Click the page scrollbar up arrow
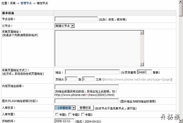The width and height of the screenshot is (183, 123). click(181, 1)
